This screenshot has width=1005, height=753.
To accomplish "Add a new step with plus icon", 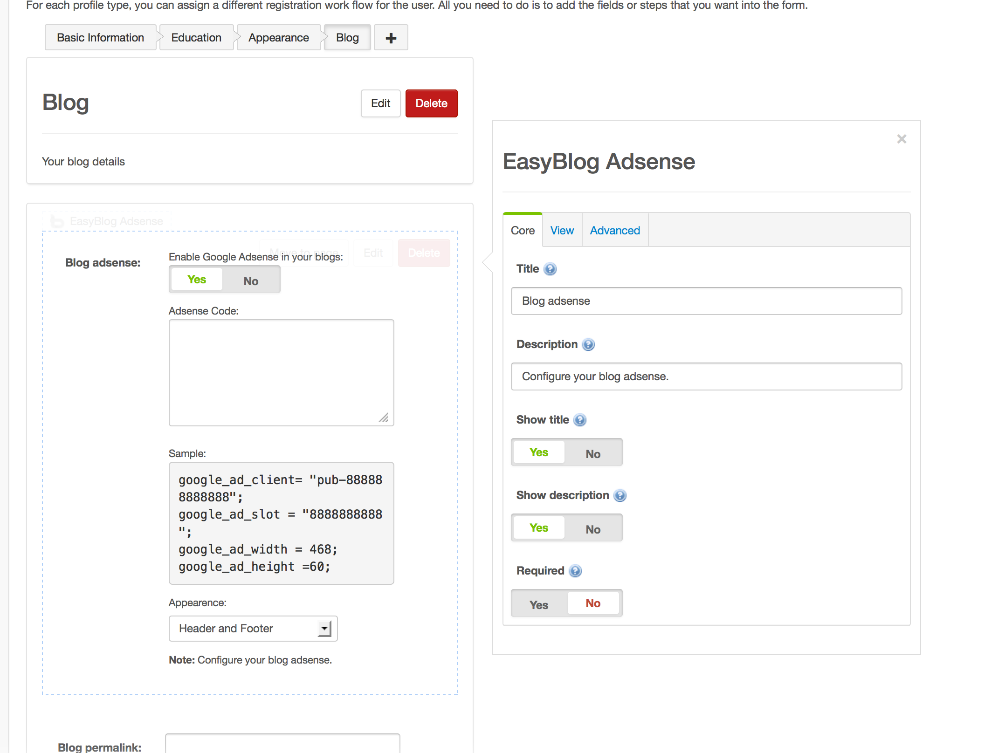I will click(391, 38).
